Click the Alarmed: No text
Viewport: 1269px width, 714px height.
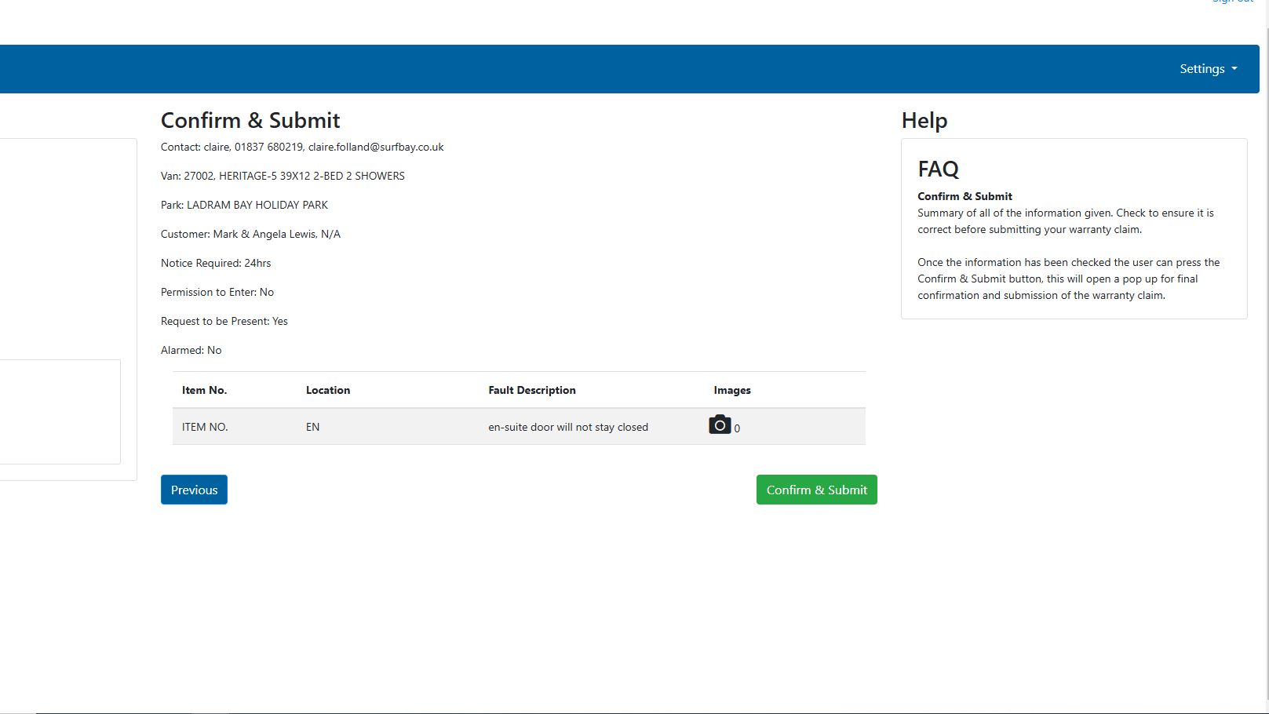[x=191, y=350]
